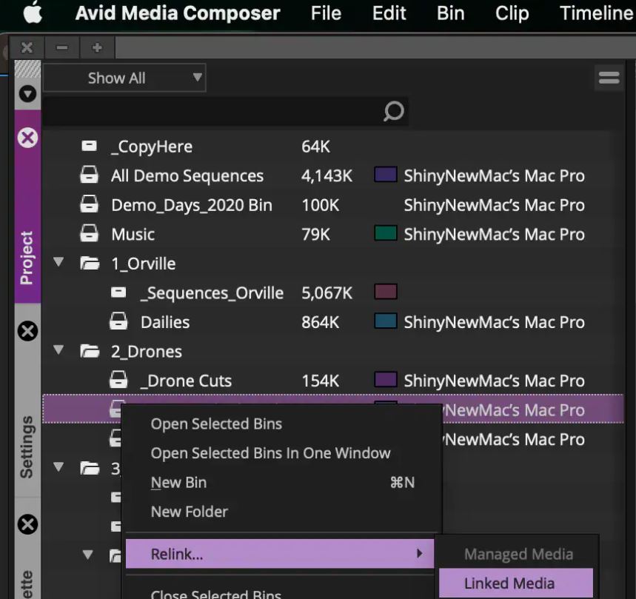This screenshot has height=599, width=636.
Task: Select the 2_Drones folder icon
Action: coord(90,351)
